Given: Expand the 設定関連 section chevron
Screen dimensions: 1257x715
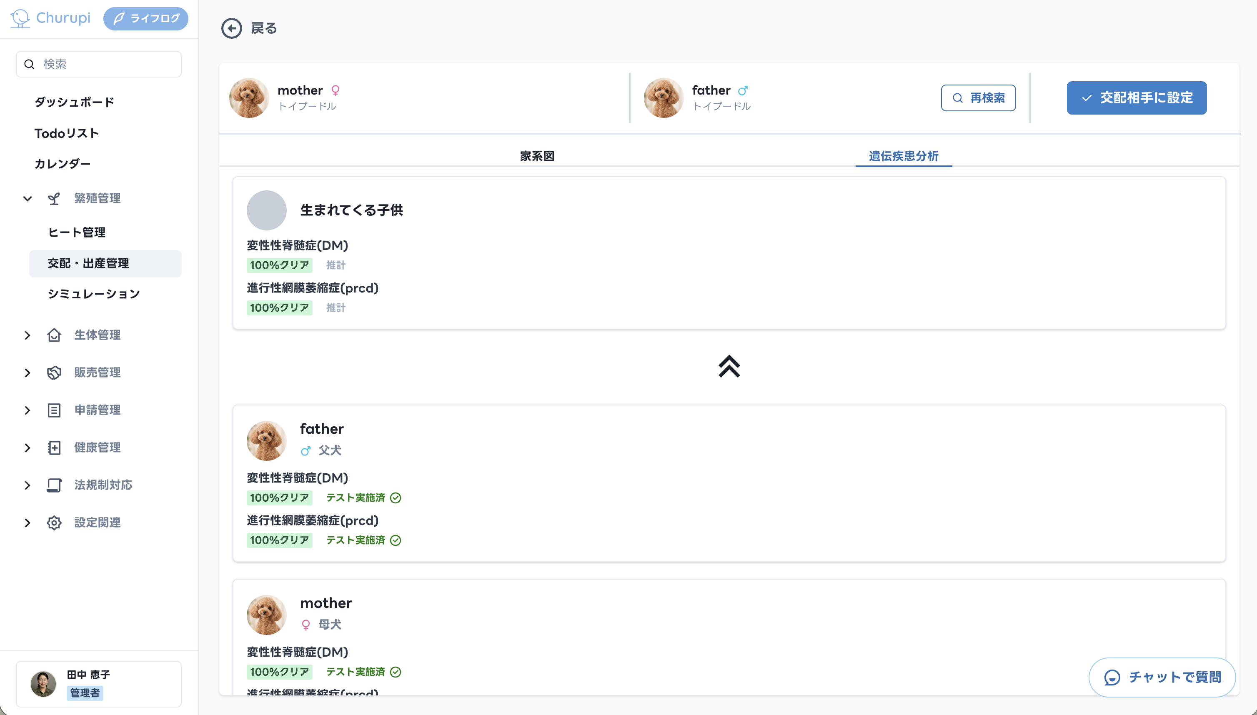Looking at the screenshot, I should click(x=28, y=523).
